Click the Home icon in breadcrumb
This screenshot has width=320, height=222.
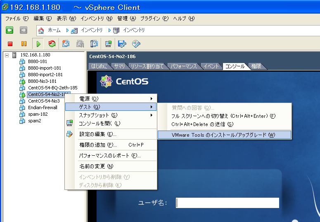(41, 30)
